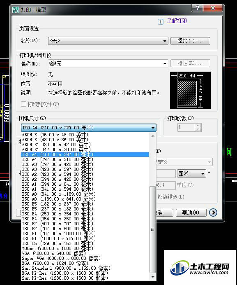Open the 毫米 units dropdown
Image resolution: width=237 pixels, height=285 pixels.
click(191, 173)
